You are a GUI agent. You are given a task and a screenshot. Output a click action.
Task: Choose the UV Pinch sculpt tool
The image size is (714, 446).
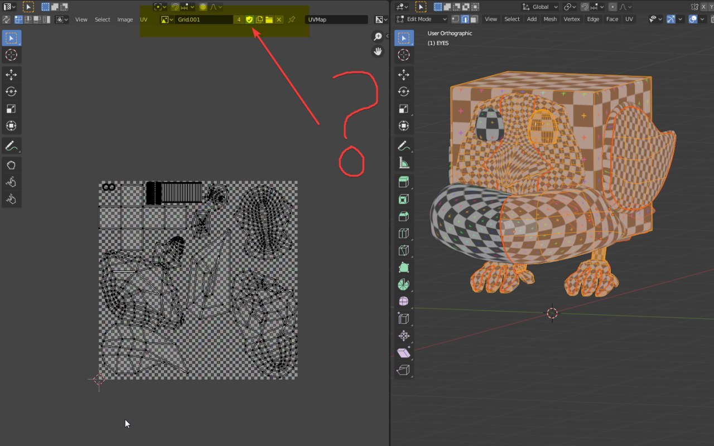pos(11,199)
